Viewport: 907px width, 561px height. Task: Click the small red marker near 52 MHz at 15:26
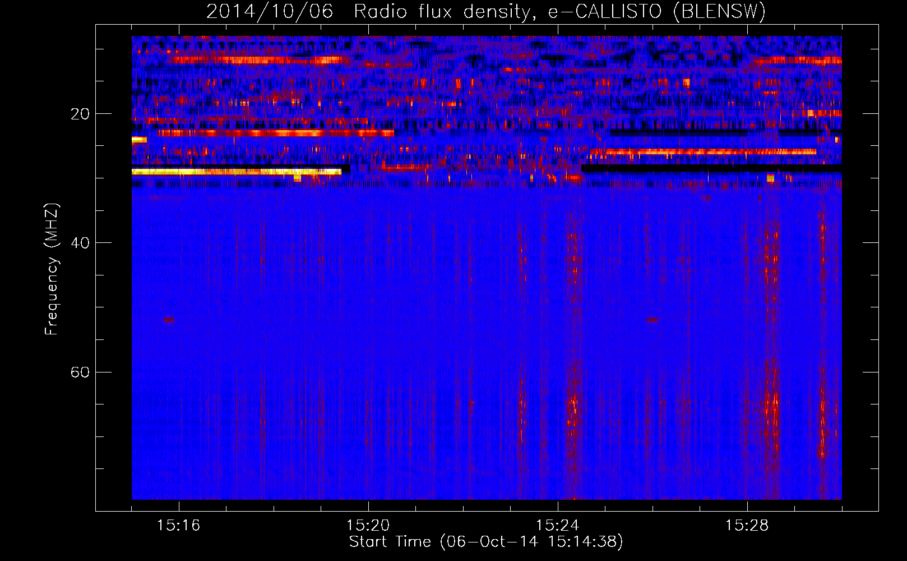coord(653,320)
